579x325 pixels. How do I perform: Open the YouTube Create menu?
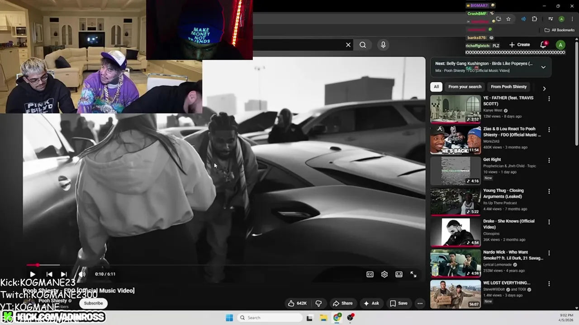(x=519, y=45)
